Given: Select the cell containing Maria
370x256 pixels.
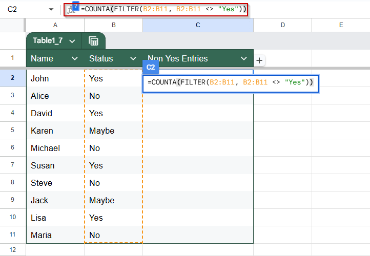Looking at the screenshot, I should coord(55,235).
